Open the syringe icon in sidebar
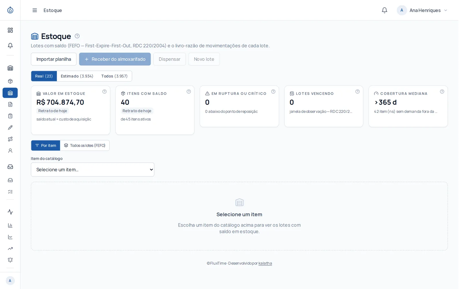This screenshot has width=463, height=289. [10, 127]
